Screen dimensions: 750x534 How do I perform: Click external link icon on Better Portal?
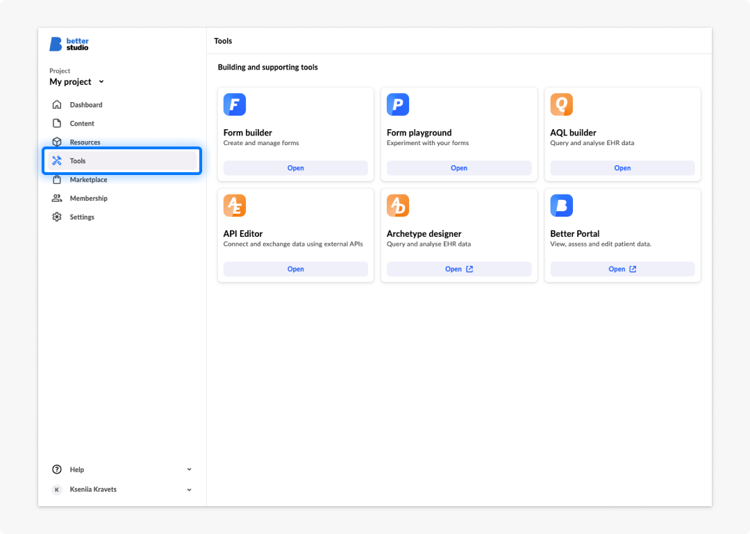[633, 269]
